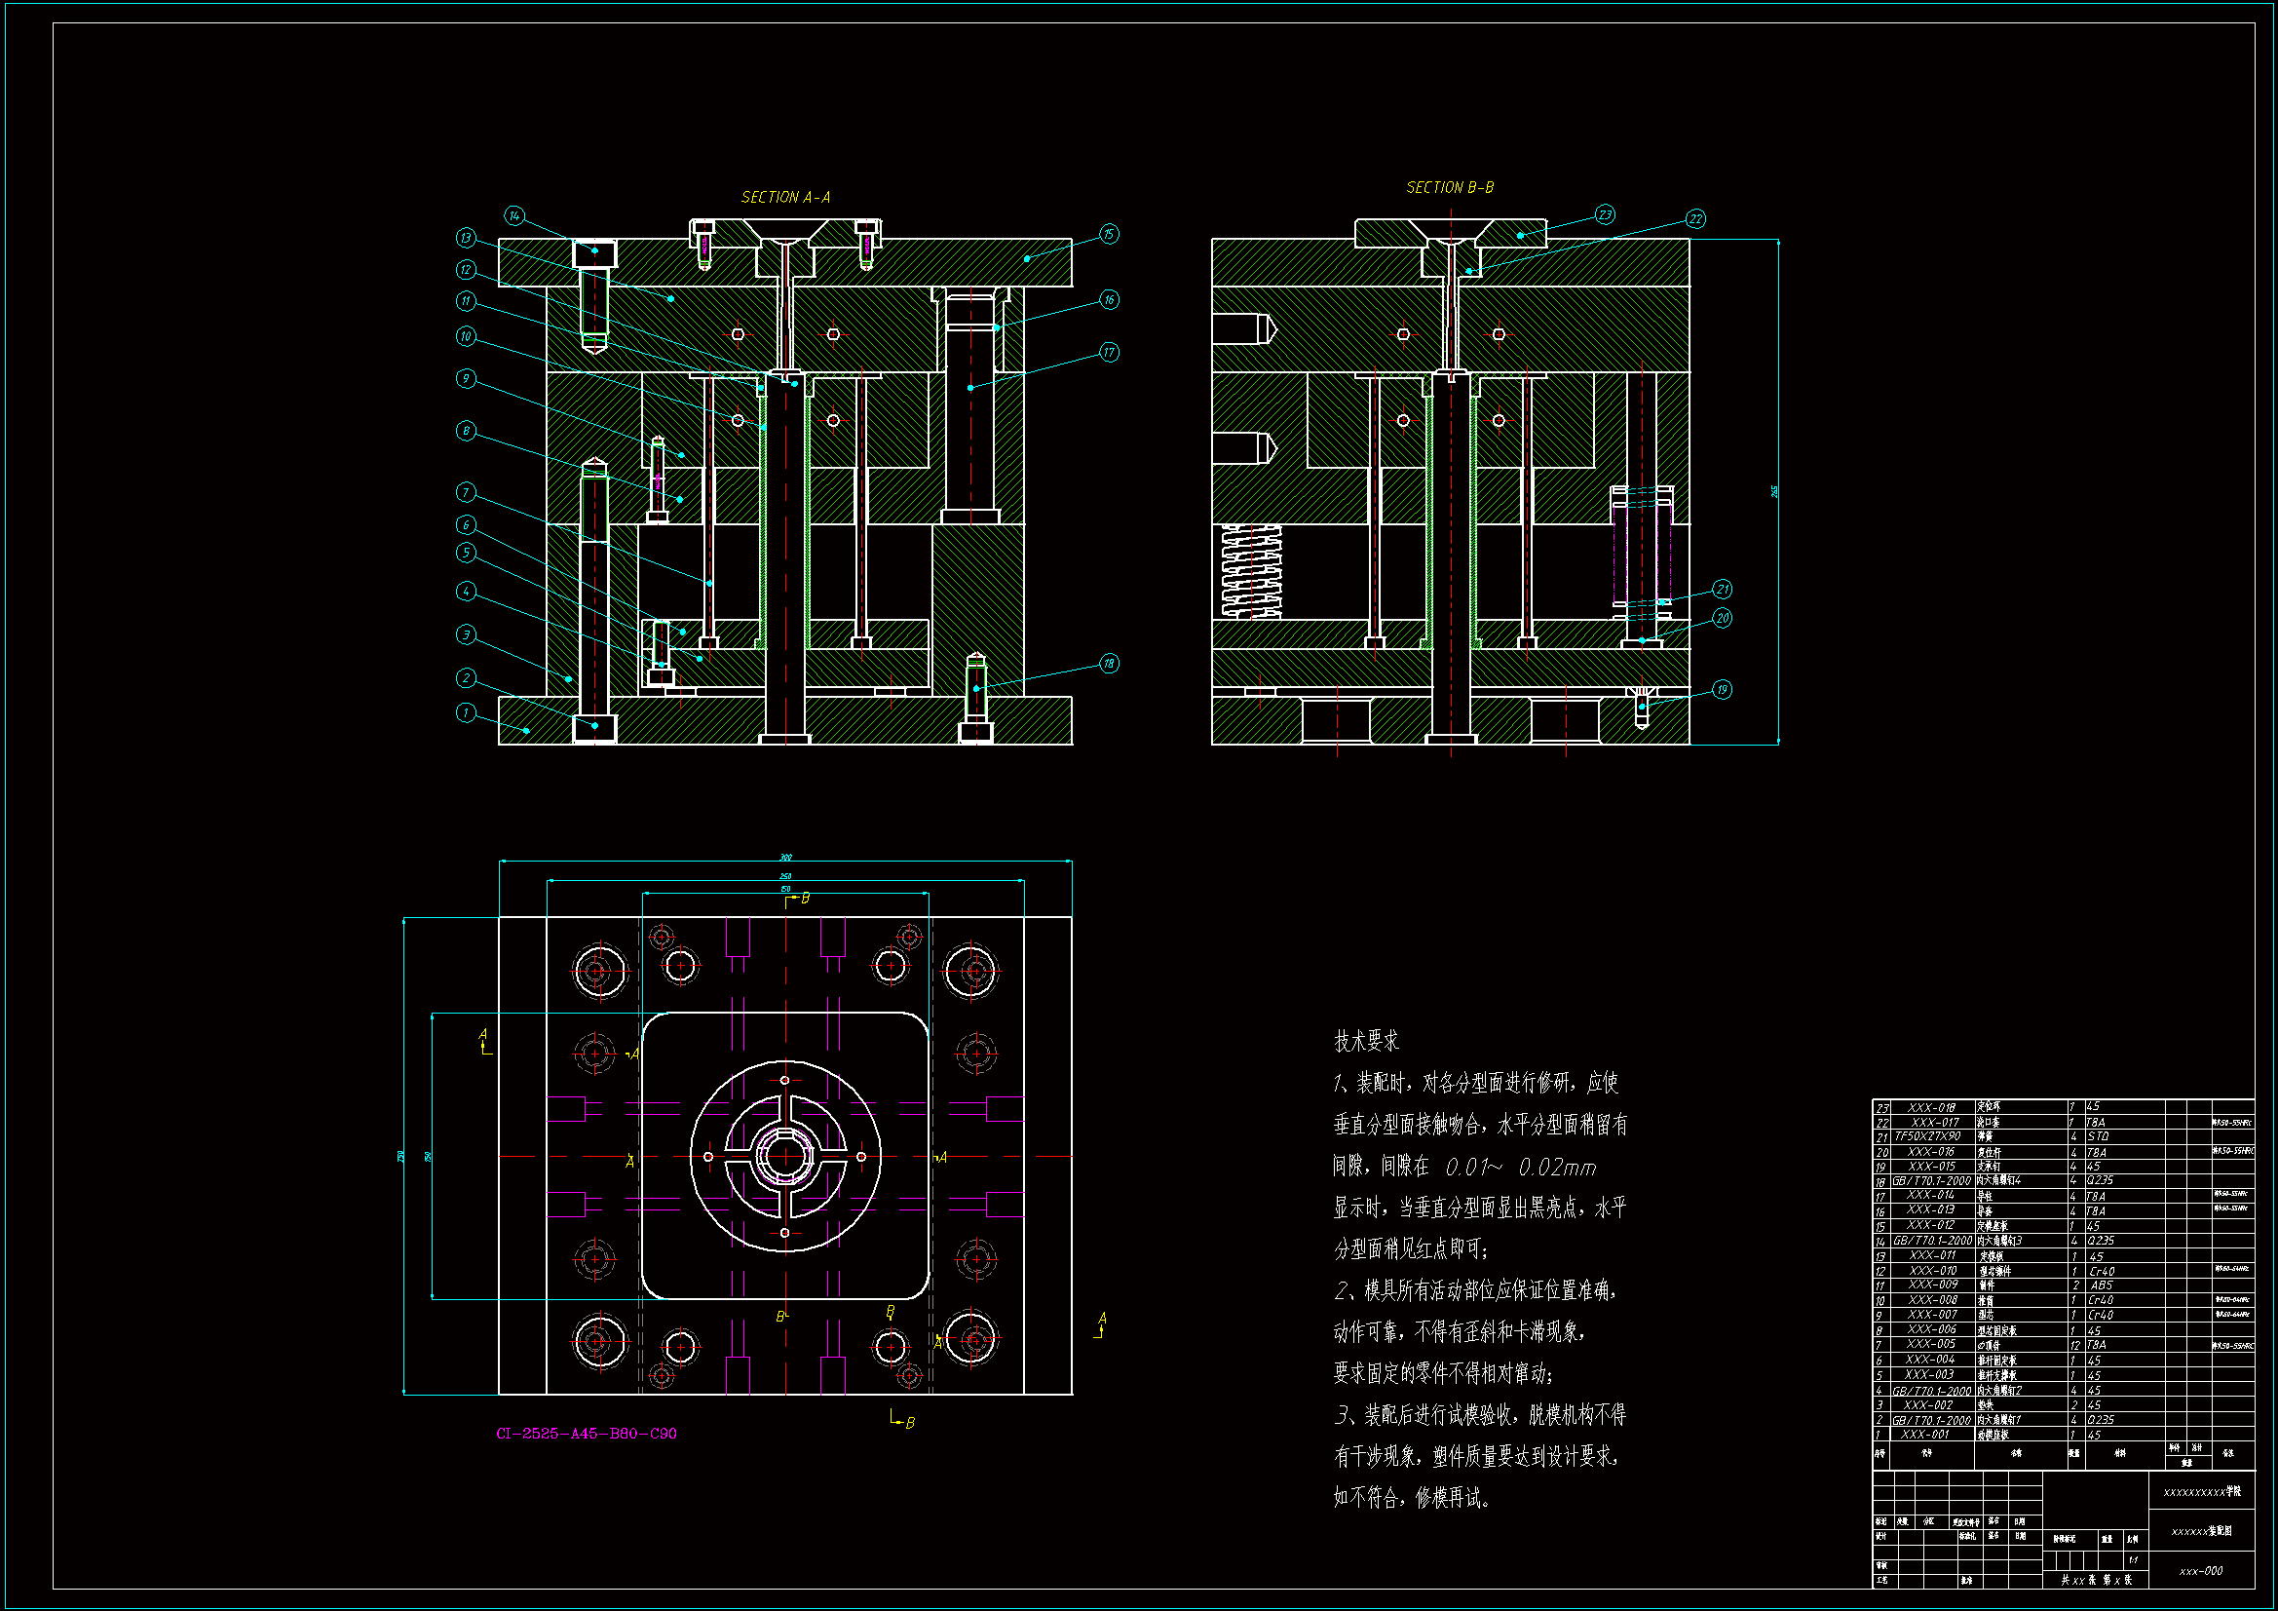Select the magenta CI-2525-A45-B60-C90 label
Viewport: 2278px width, 1611px height.
tap(587, 1434)
